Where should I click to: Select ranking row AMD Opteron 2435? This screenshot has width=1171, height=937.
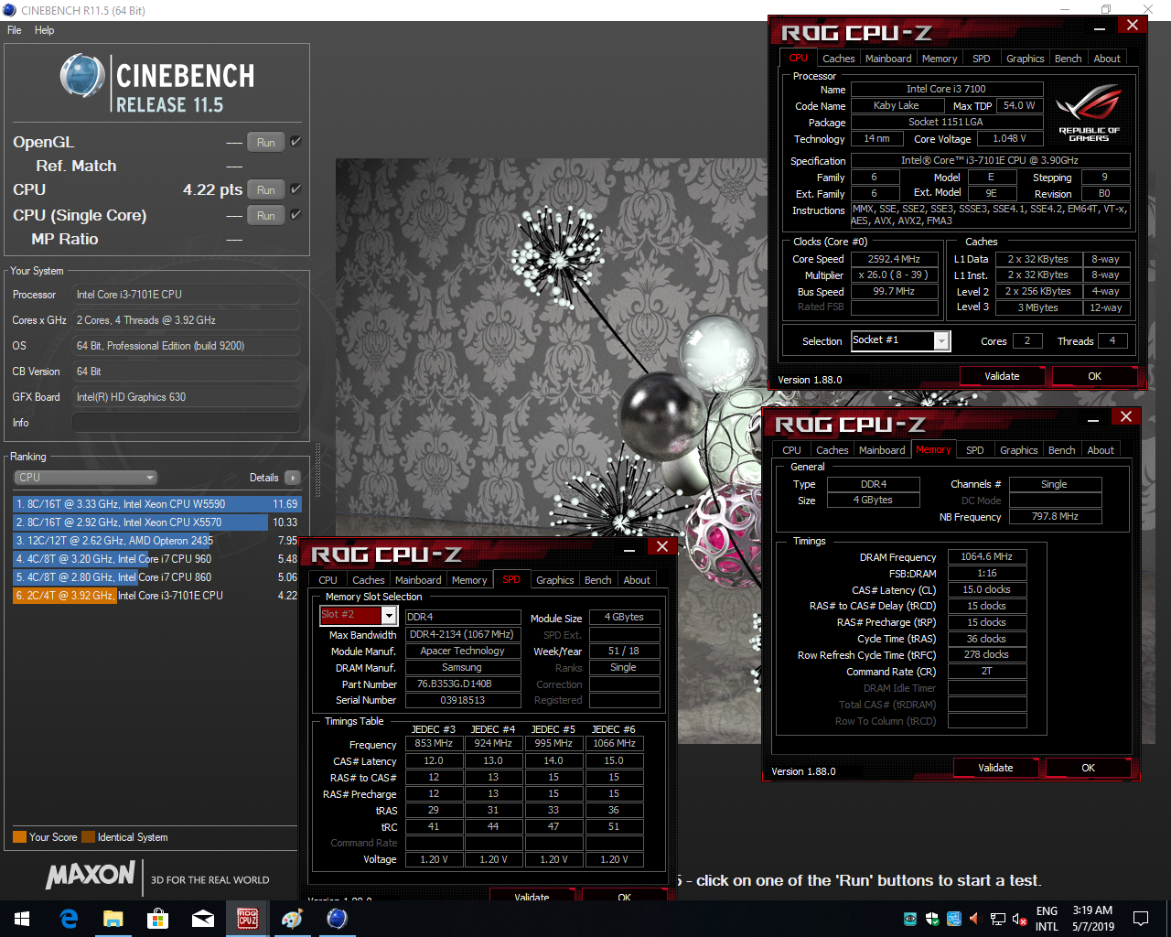pos(156,541)
